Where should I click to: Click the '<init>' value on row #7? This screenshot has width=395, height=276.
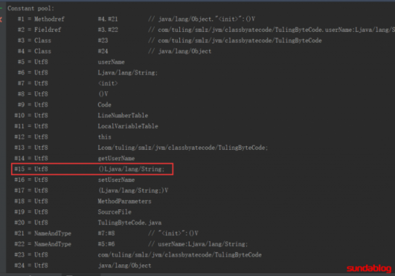click(x=107, y=83)
